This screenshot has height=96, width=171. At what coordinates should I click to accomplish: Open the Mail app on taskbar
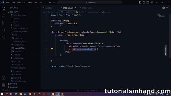[x=25, y=94]
